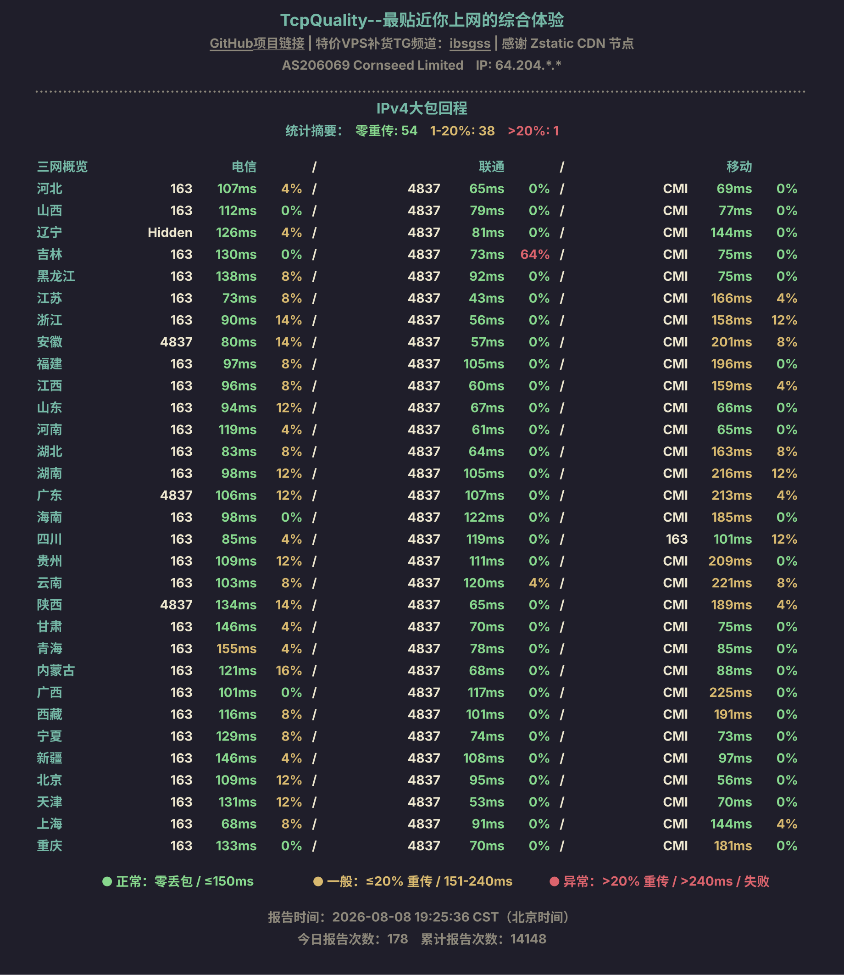
Task: Click the 166ms latency in 江苏 row
Action: click(x=732, y=298)
